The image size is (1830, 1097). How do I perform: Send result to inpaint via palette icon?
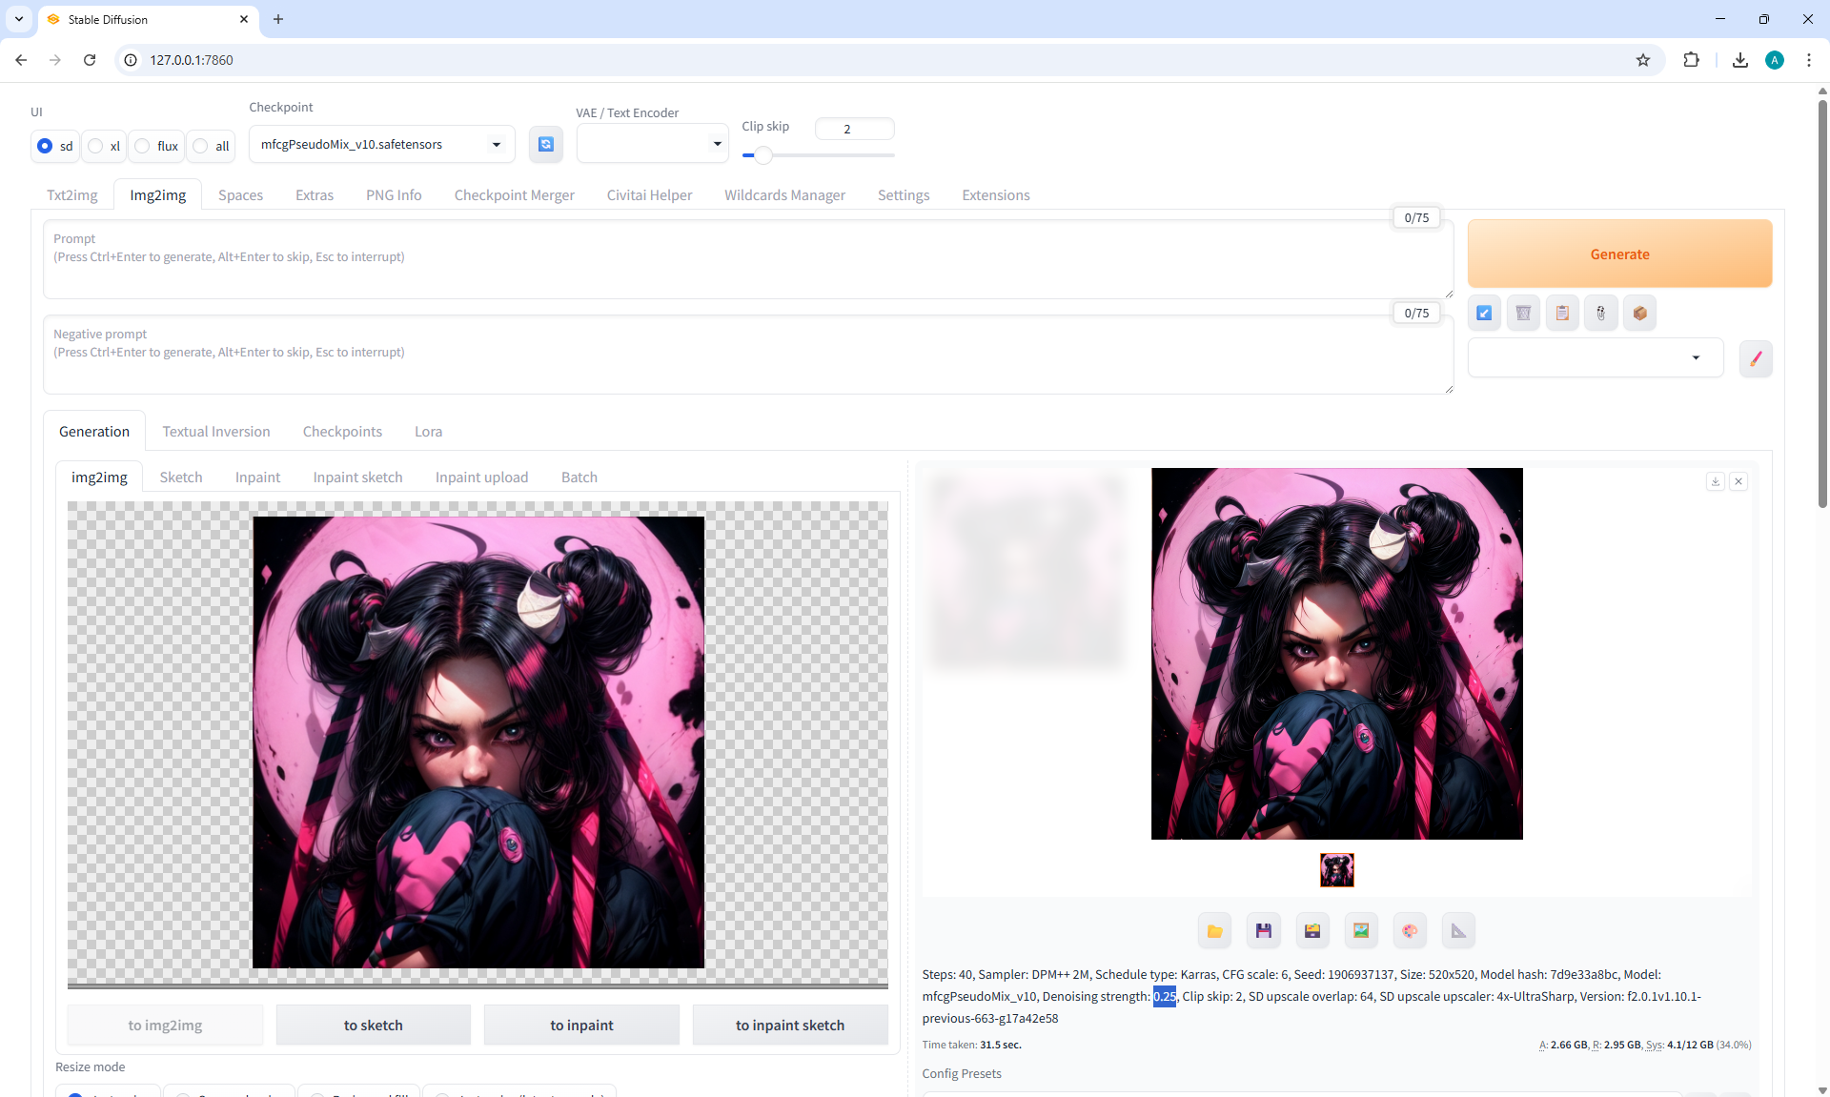click(x=1409, y=930)
